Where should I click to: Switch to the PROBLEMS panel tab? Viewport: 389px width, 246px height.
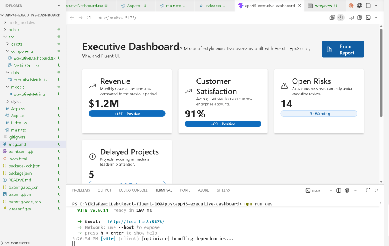coord(81,190)
